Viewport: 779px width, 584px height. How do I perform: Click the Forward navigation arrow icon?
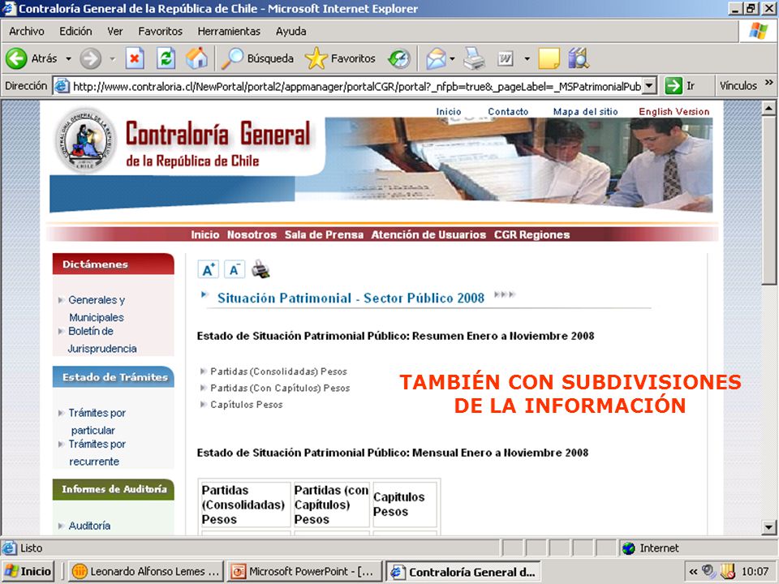pyautogui.click(x=90, y=58)
